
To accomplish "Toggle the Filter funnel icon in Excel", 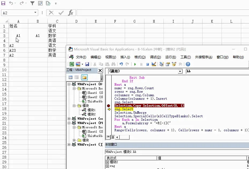I will pyautogui.click(x=32, y=3).
